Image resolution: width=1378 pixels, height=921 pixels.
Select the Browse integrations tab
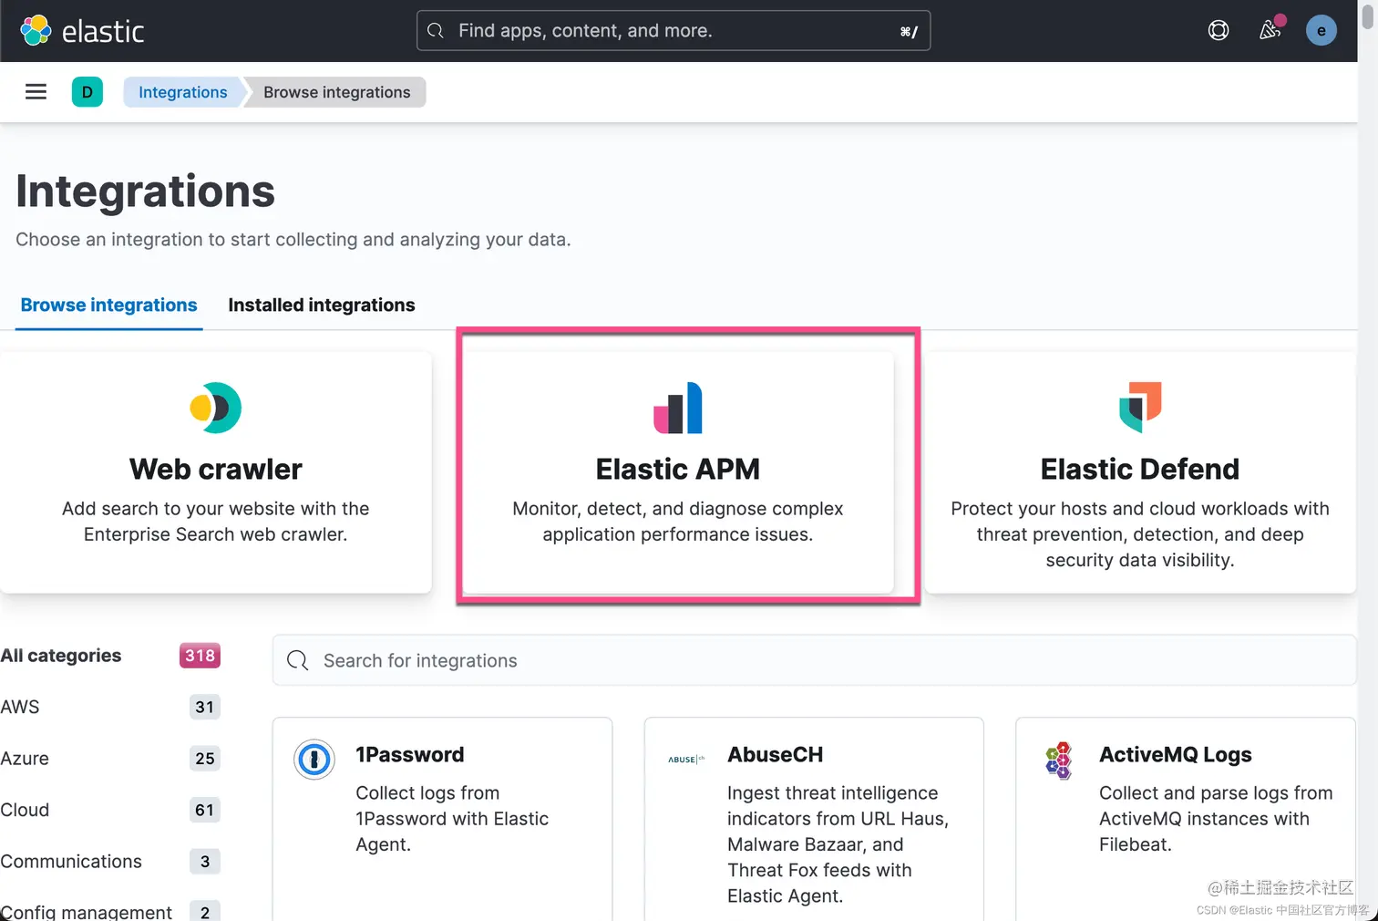[x=108, y=305]
